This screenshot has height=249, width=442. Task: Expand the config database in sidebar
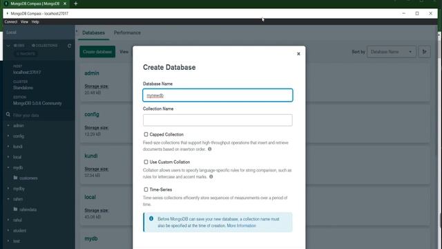[8, 136]
